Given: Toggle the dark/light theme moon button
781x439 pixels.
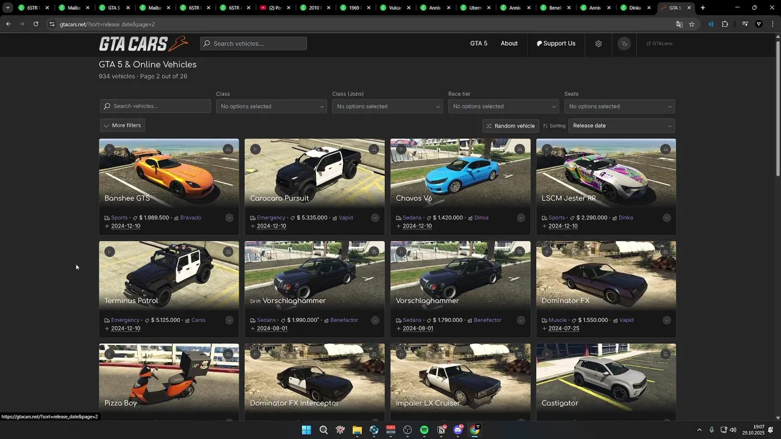Looking at the screenshot, I should (624, 44).
